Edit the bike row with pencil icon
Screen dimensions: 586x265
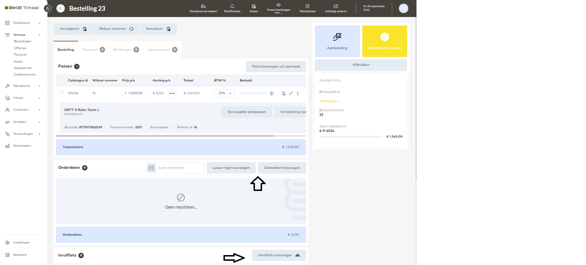point(291,93)
